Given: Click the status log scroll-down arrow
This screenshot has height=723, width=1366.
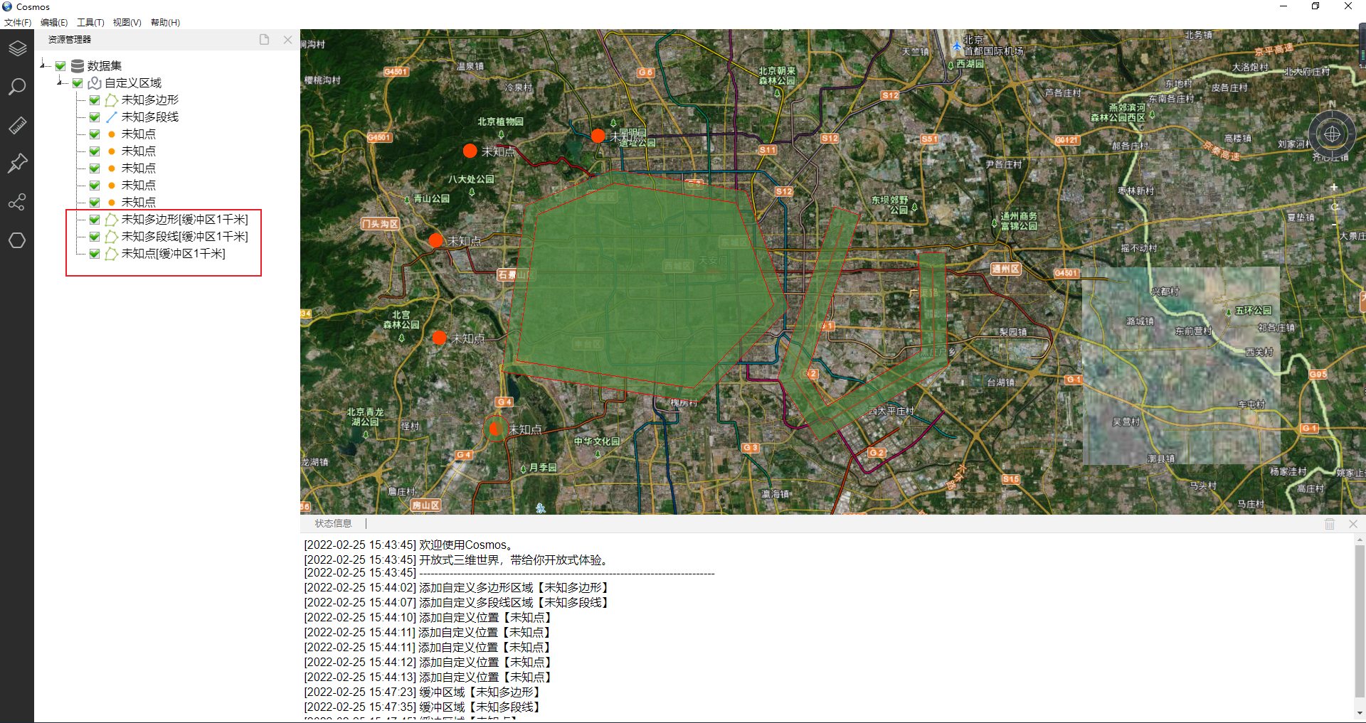Looking at the screenshot, I should point(1360,713).
